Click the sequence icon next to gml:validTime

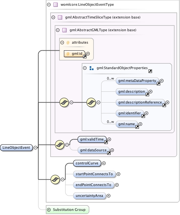(59, 145)
